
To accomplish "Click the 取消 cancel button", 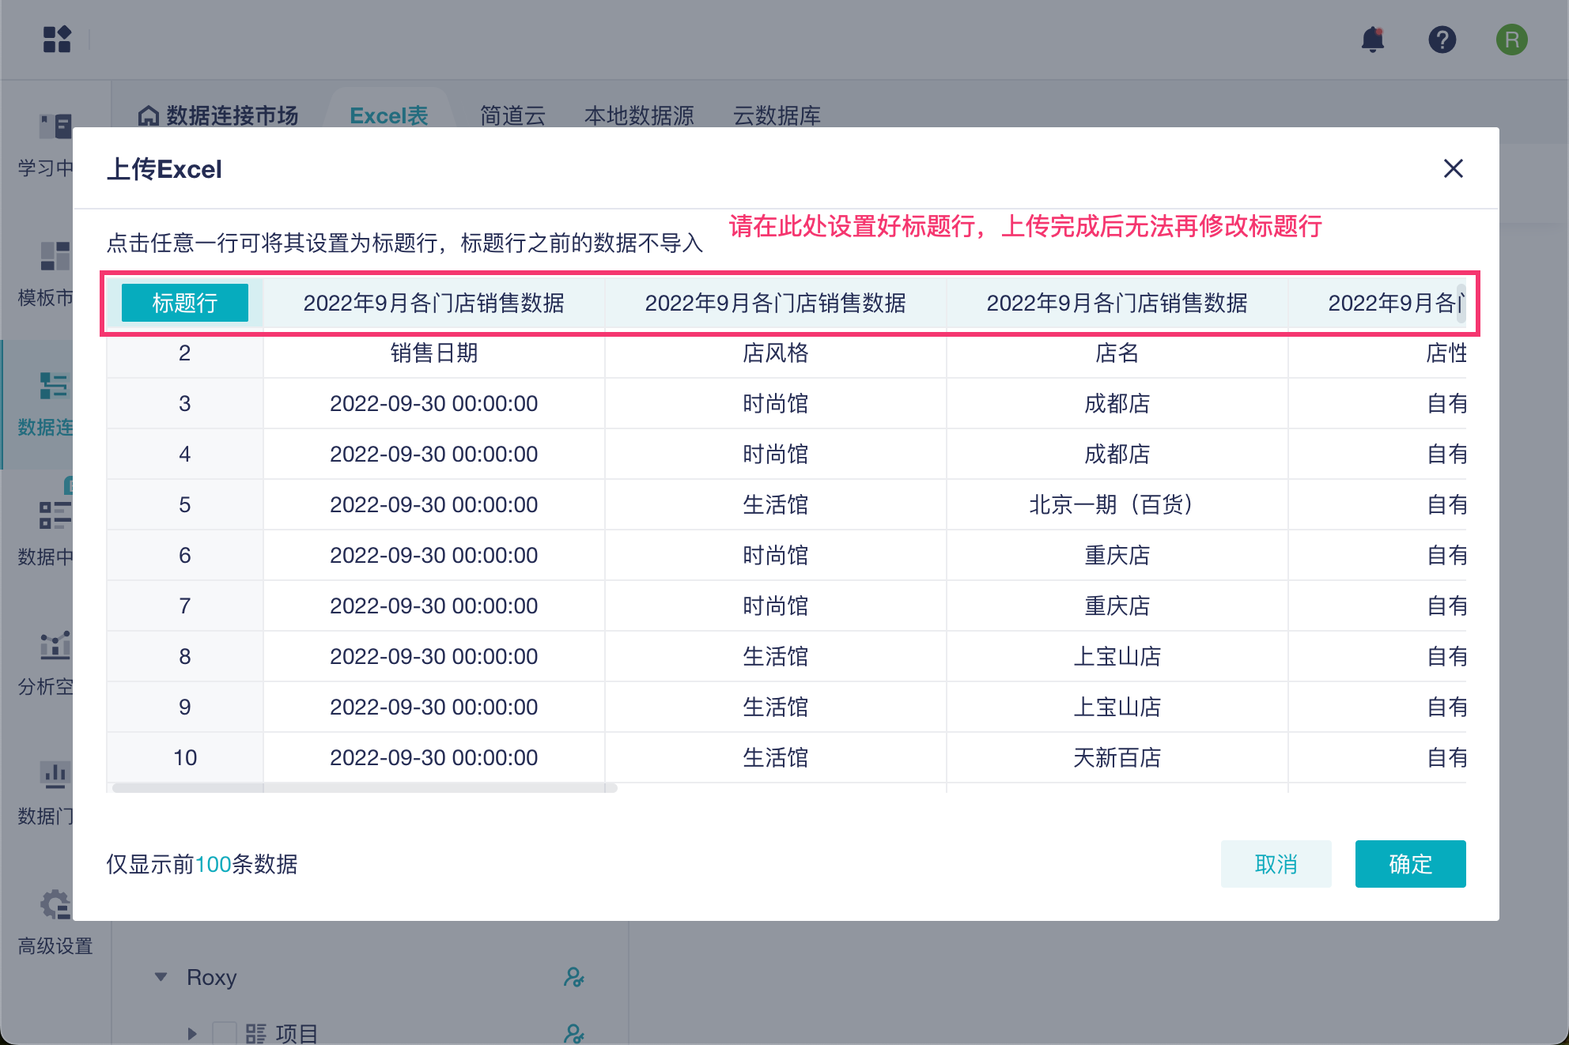I will [x=1276, y=864].
